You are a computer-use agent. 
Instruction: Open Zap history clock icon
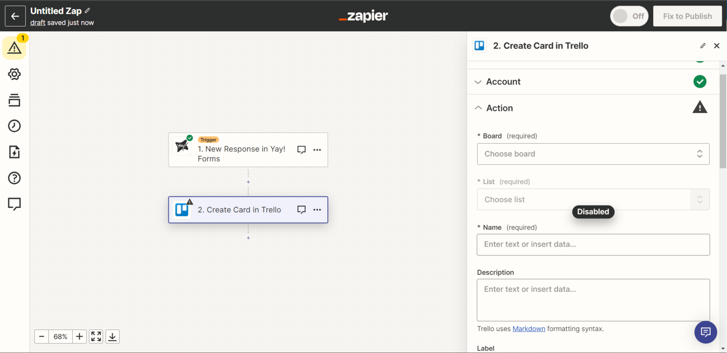coord(14,126)
